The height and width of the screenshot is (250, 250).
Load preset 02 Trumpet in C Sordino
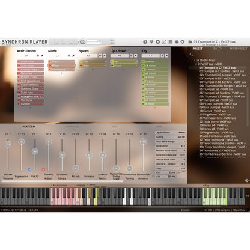point(222,71)
